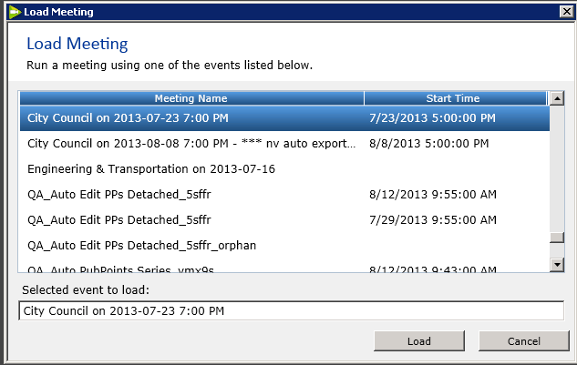Image resolution: width=577 pixels, height=365 pixels.
Task: Select QA_Auto Edit PPs Detached 7/29/2013 row
Action: [284, 219]
